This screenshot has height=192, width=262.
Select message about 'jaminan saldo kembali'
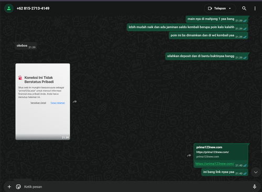tap(188, 27)
